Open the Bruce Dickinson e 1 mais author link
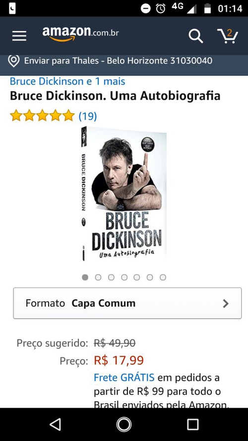 point(67,81)
